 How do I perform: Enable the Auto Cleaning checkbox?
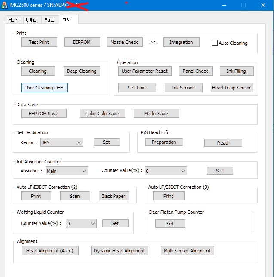[x=215, y=43]
